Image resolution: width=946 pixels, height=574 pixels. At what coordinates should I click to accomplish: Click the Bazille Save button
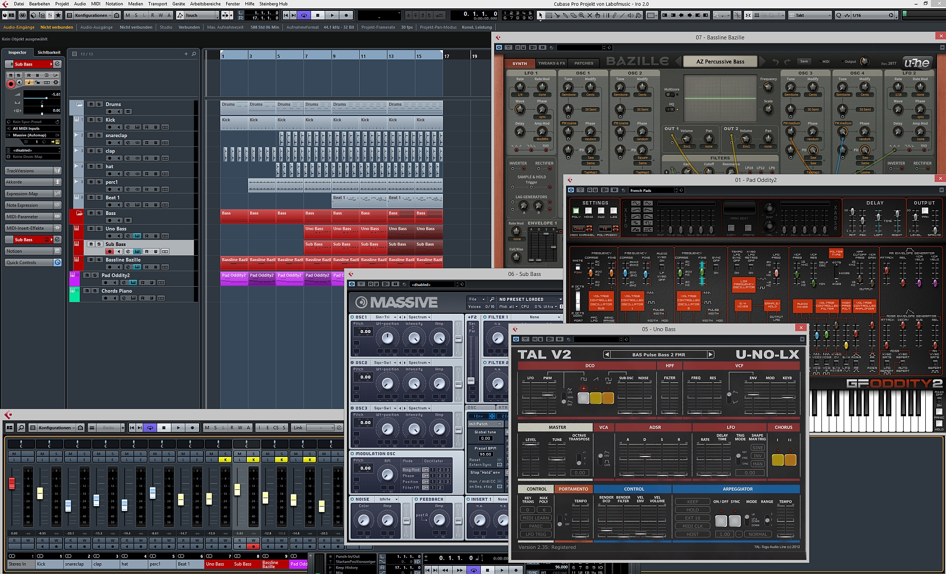pyautogui.click(x=804, y=61)
